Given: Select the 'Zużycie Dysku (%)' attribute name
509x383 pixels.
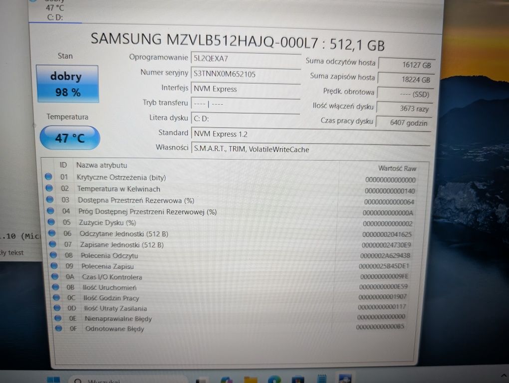Looking at the screenshot, I should tap(107, 223).
